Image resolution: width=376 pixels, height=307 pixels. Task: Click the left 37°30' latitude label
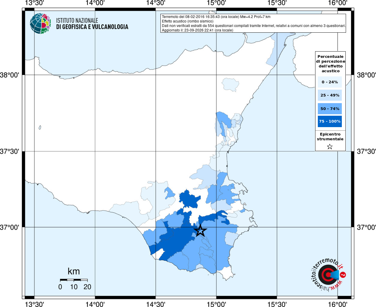pos(10,151)
